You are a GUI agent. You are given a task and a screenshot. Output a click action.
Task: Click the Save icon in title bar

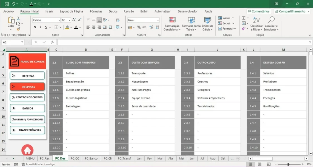[x=7, y=4]
